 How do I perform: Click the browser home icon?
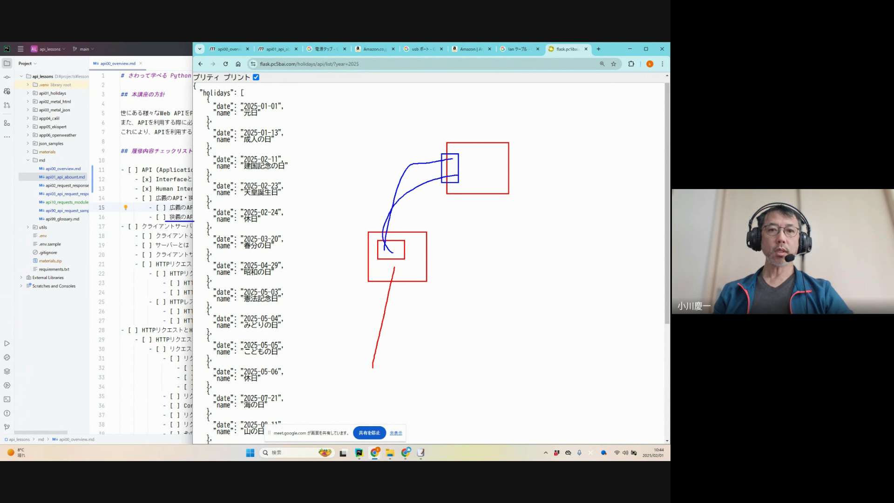pyautogui.click(x=238, y=64)
